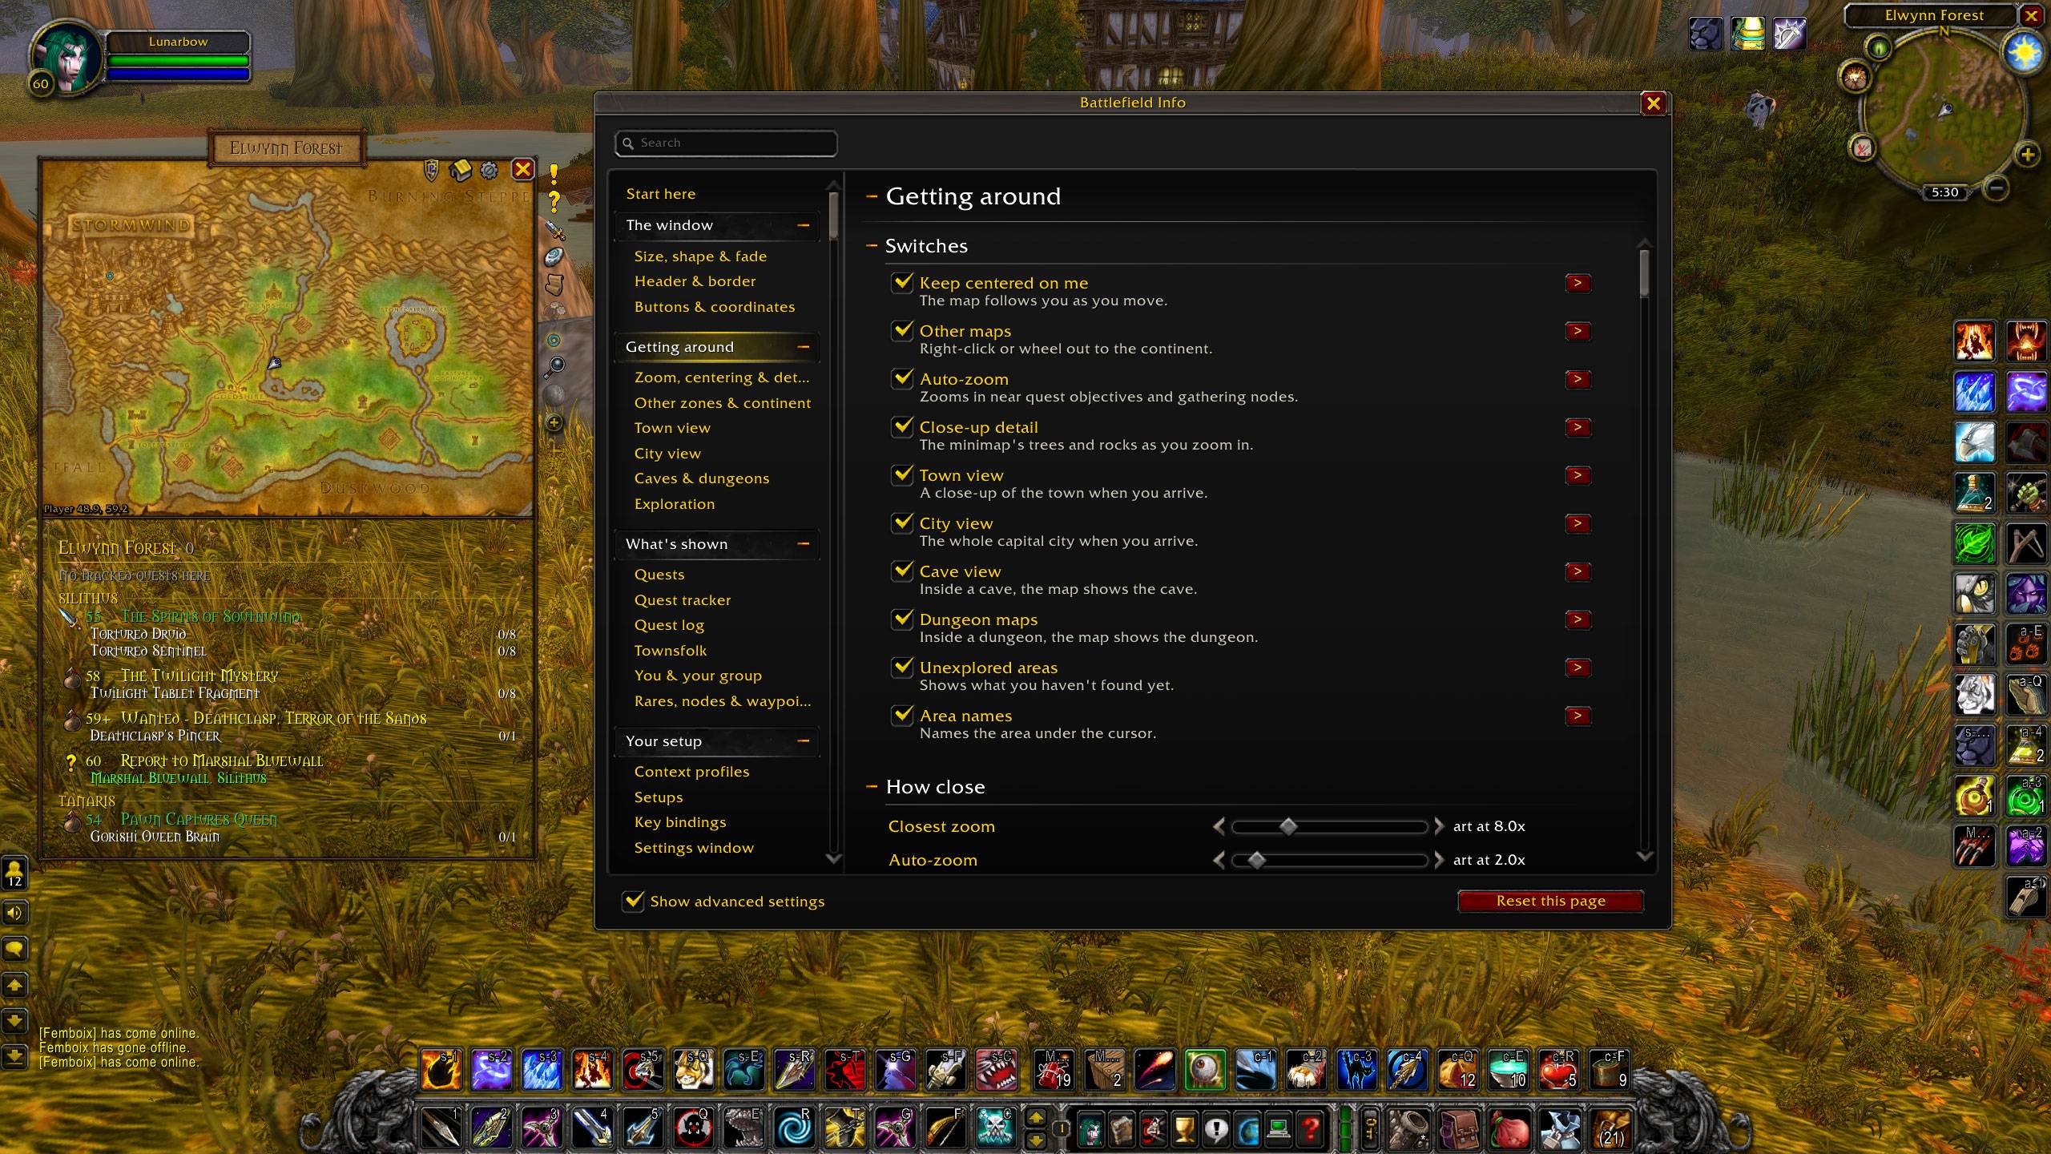Open the main menu computer button
The width and height of the screenshot is (2051, 1154).
click(1279, 1130)
